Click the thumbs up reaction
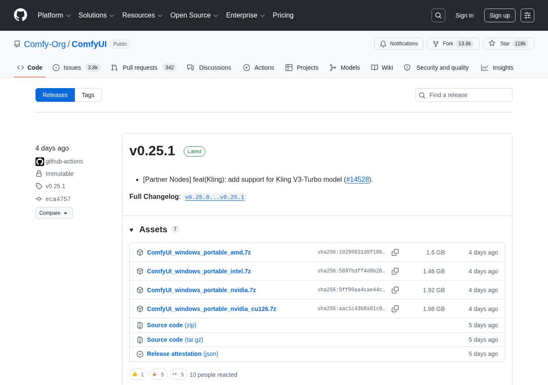The height and width of the screenshot is (385, 548). coord(138,374)
